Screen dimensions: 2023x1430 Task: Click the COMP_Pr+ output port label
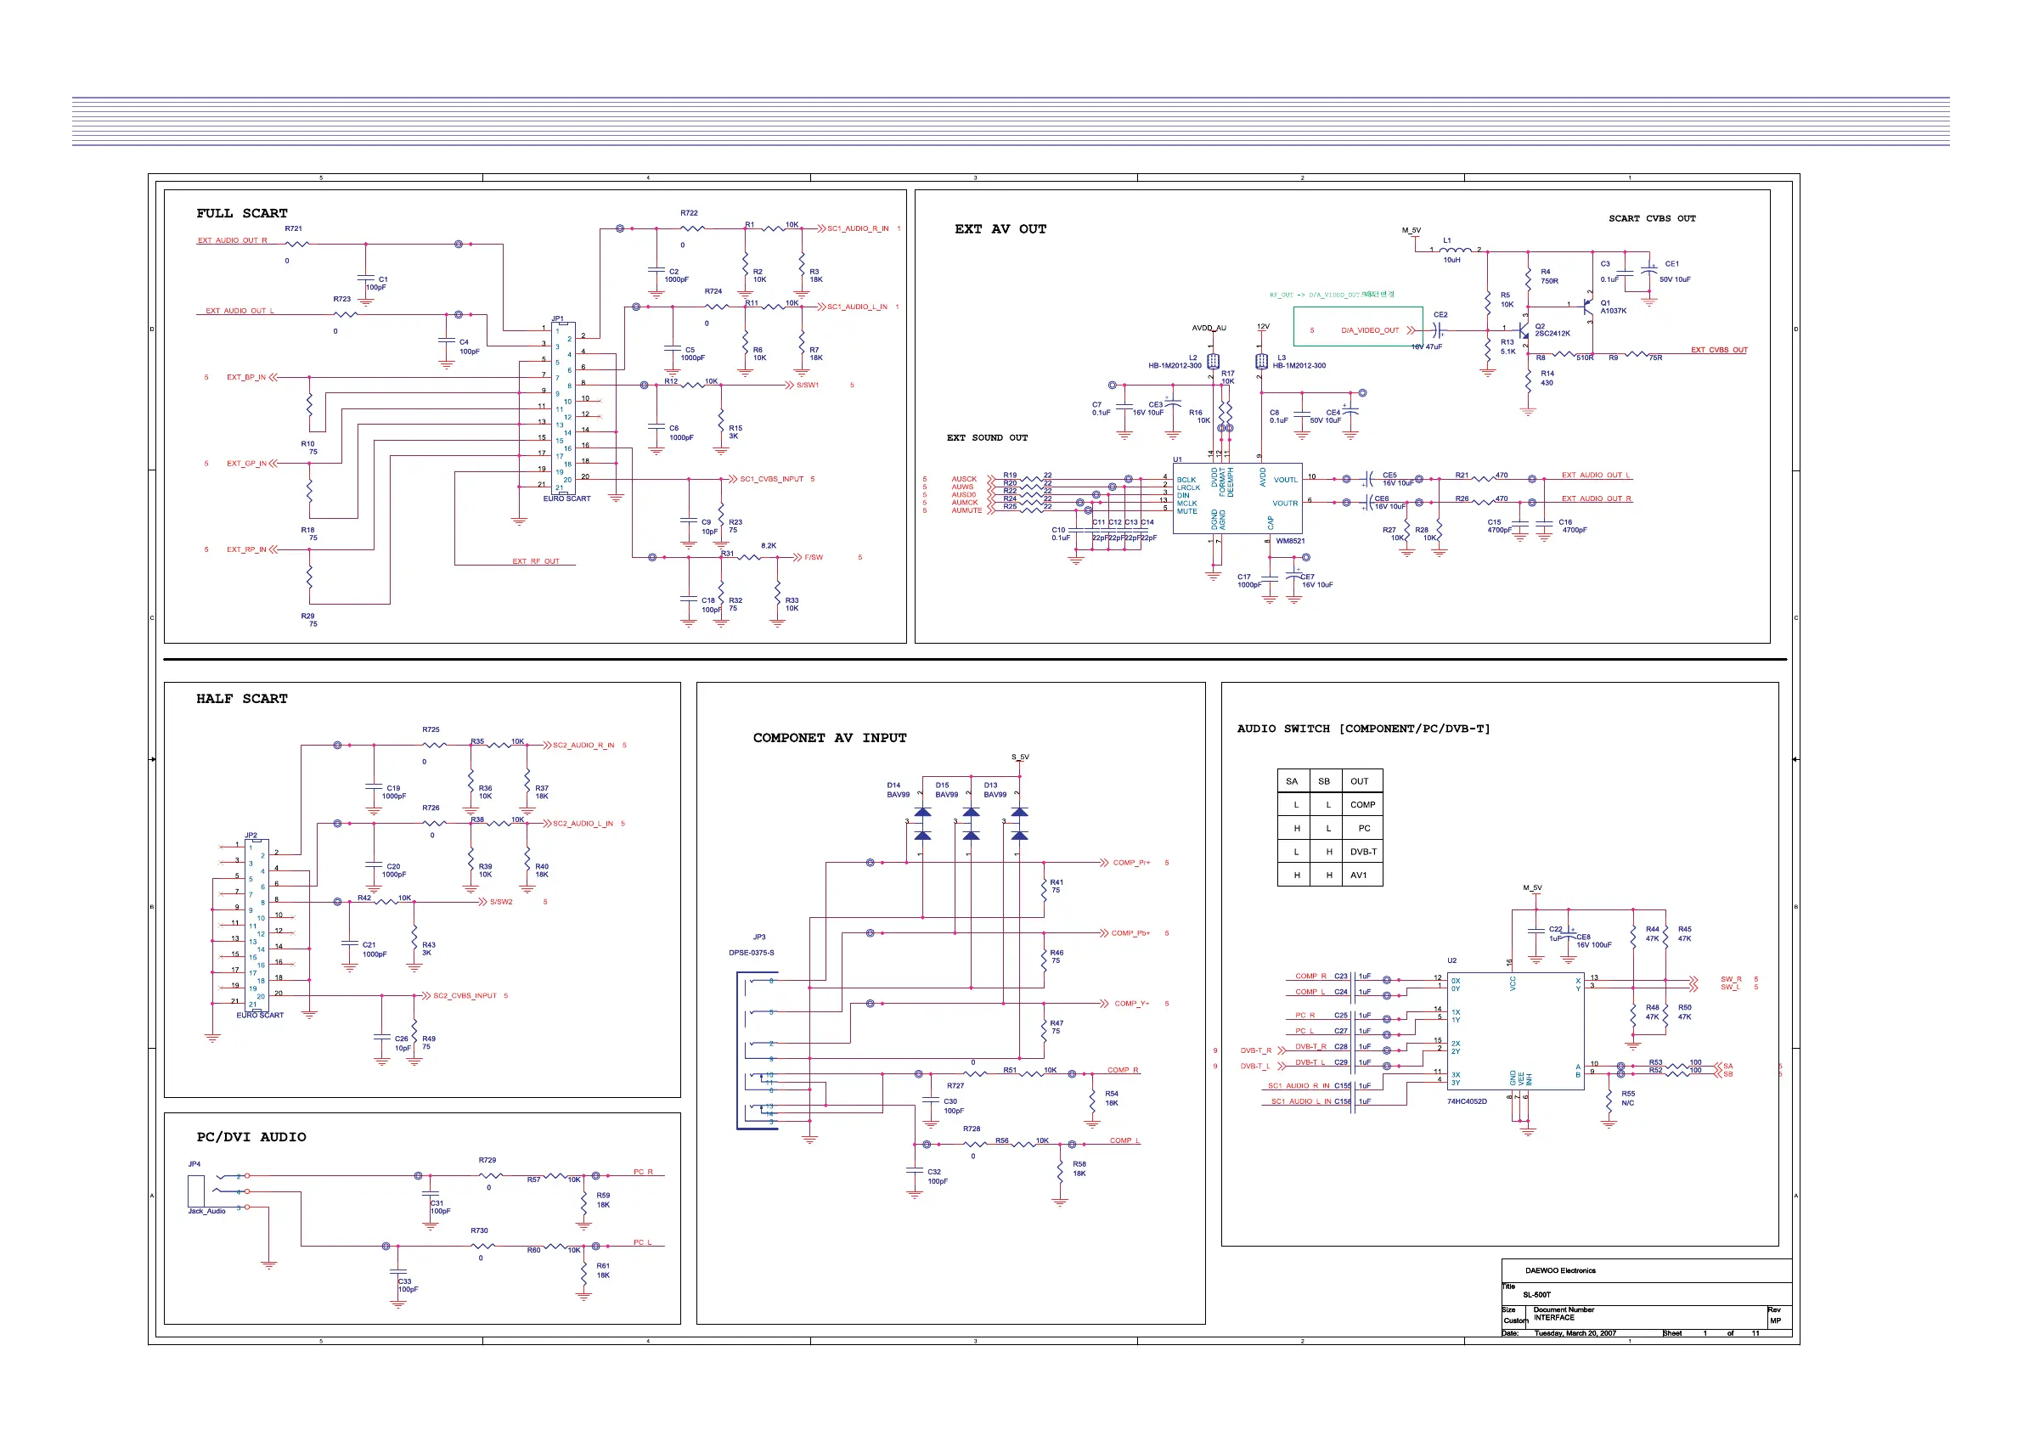1131,863
